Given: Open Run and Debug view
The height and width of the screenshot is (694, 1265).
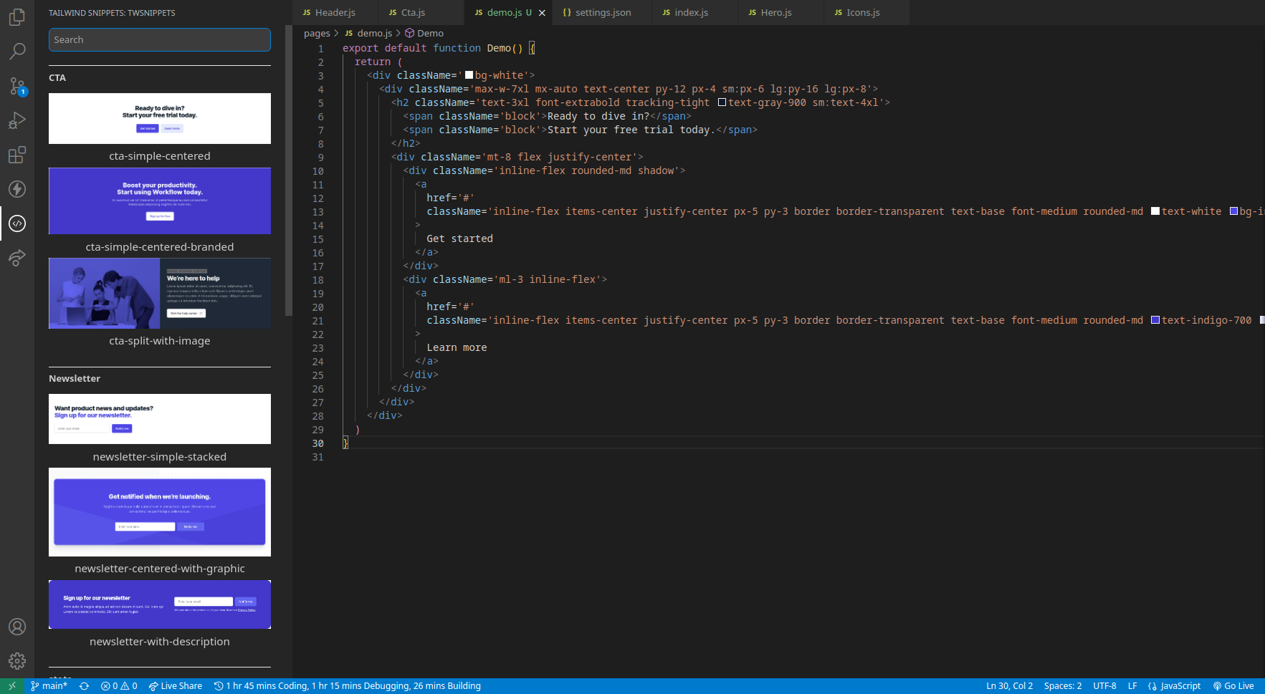Looking at the screenshot, I should [x=17, y=120].
